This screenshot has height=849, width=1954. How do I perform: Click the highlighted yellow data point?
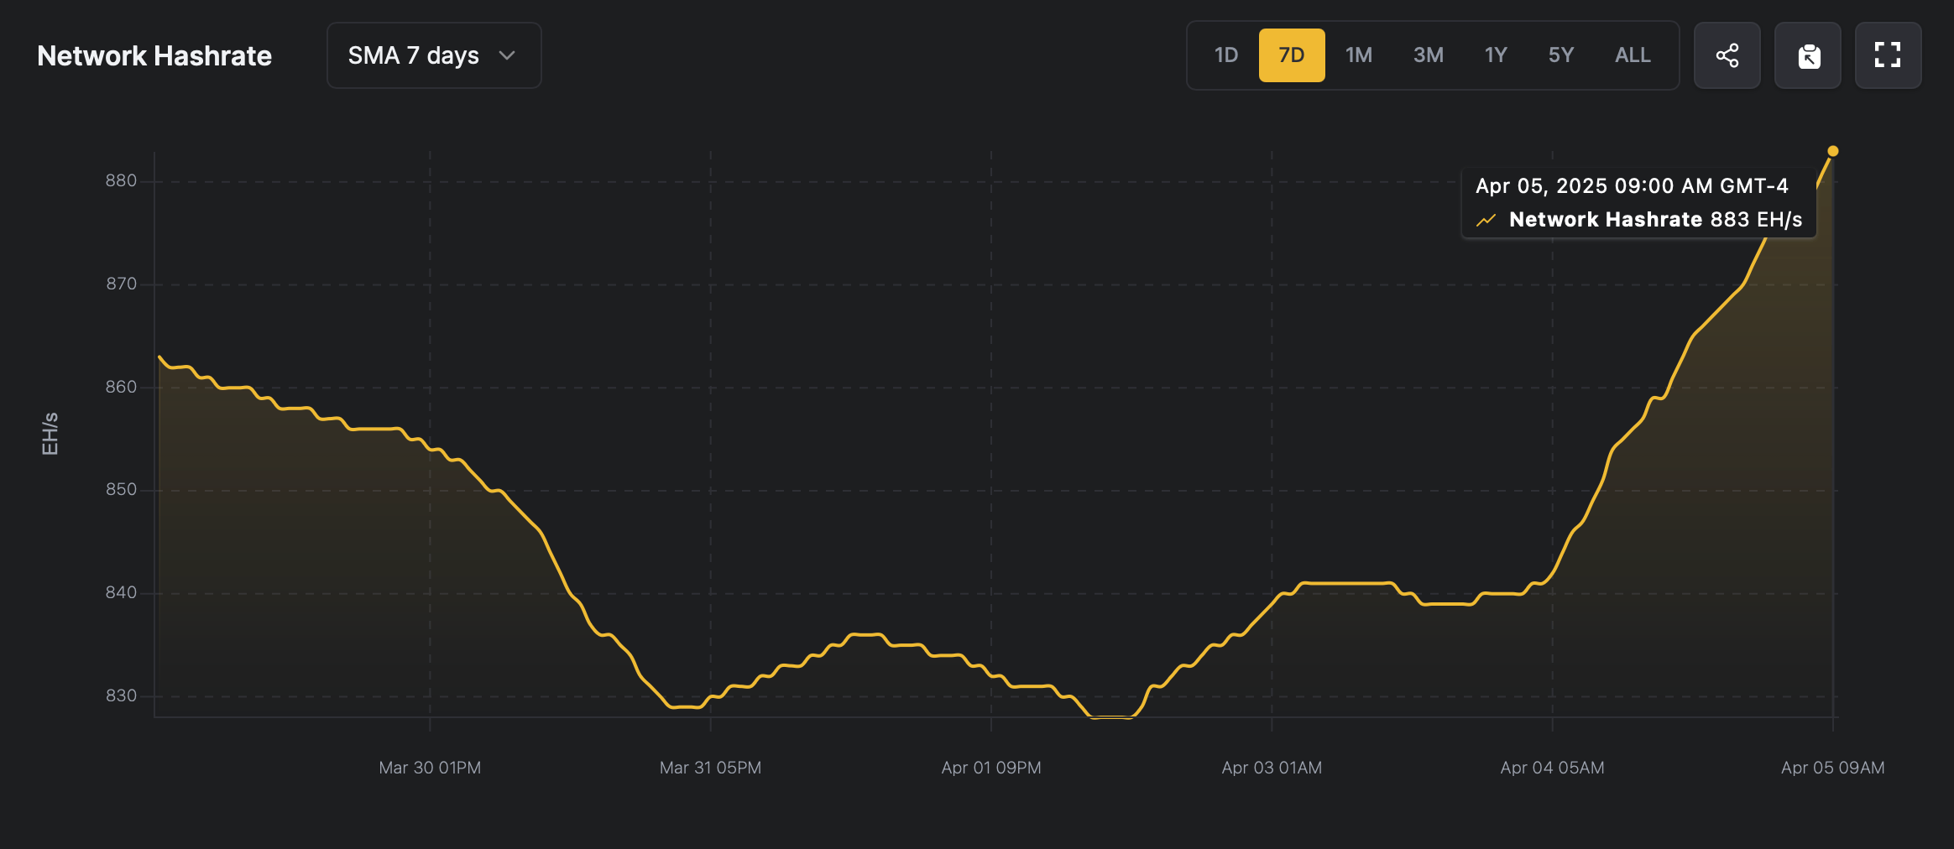(1833, 151)
